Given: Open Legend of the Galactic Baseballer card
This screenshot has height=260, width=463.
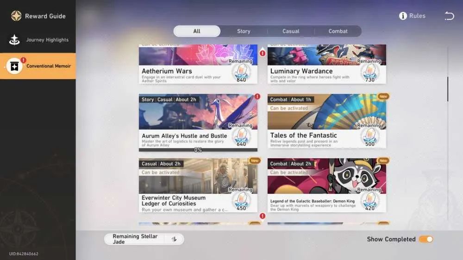Looking at the screenshot, I should coord(326,186).
